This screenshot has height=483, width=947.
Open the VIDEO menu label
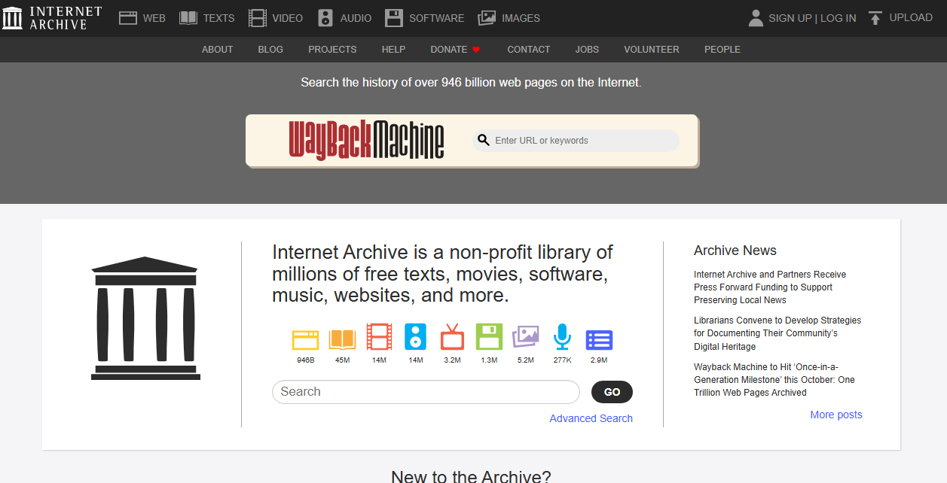pyautogui.click(x=288, y=18)
